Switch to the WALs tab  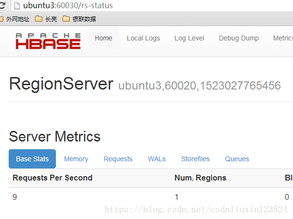pos(157,159)
